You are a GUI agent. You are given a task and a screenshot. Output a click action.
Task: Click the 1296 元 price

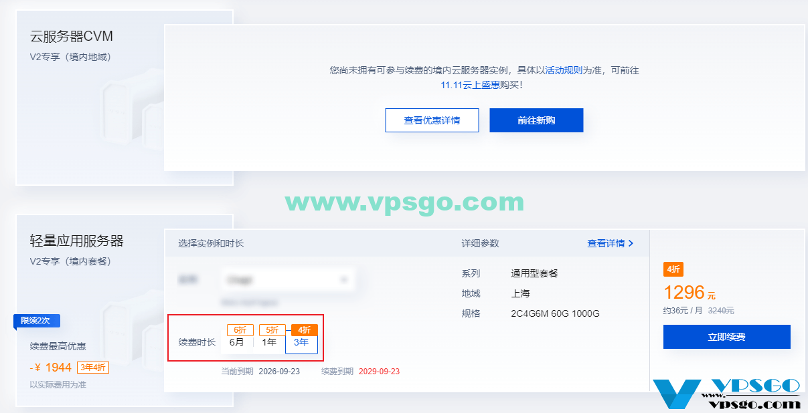690,293
